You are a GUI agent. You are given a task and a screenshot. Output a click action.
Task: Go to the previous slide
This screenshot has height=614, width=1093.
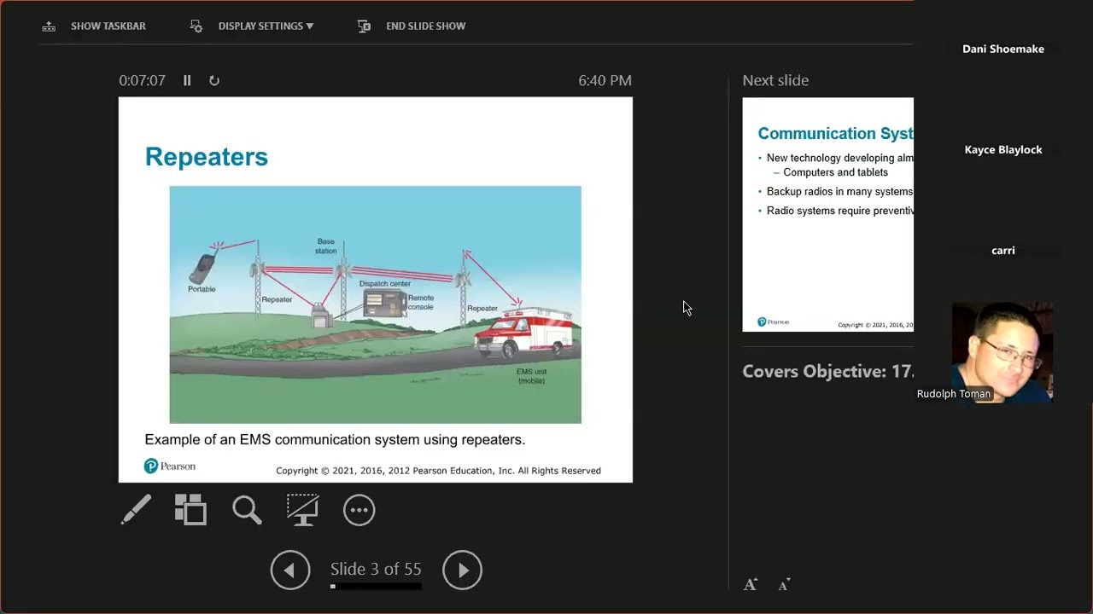coord(290,570)
